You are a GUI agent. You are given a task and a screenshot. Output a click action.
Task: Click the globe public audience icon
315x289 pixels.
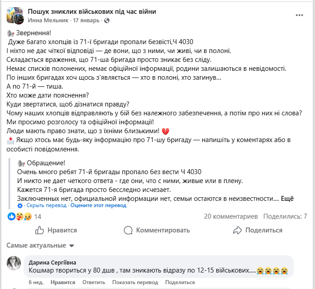[107, 20]
